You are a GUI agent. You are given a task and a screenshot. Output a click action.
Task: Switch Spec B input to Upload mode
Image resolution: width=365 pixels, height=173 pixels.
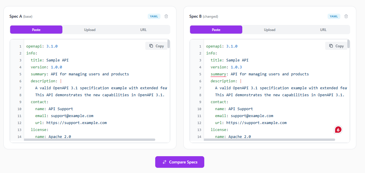(x=270, y=30)
